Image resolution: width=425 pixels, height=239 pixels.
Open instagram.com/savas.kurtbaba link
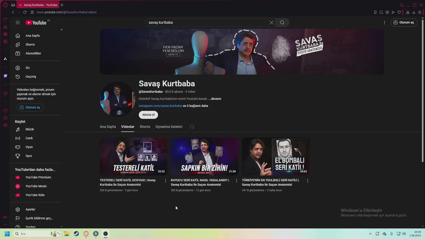click(x=160, y=106)
